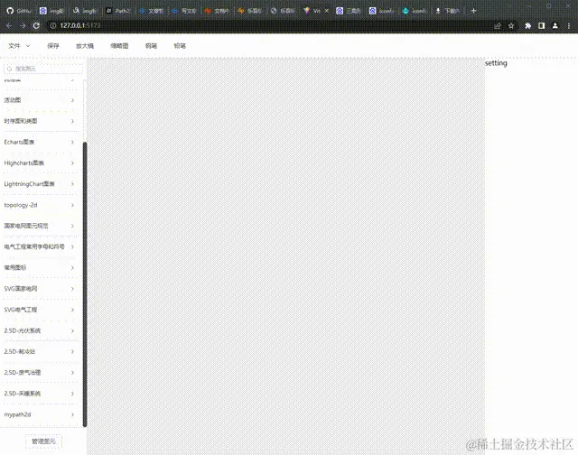The image size is (578, 455).
Task: Expand the Echarts图表 category chevron
Action: (72, 143)
